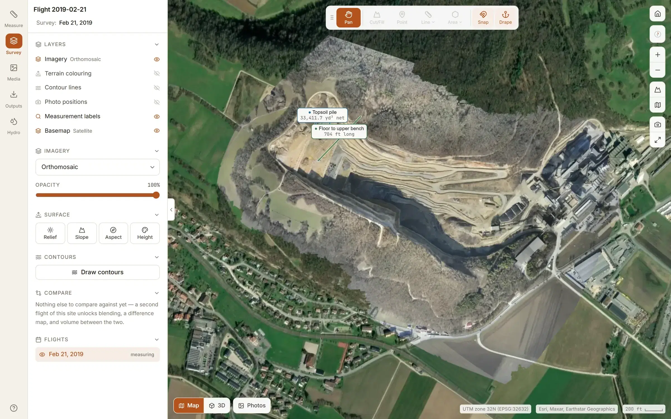Open the Area tool dropdown

455,18
